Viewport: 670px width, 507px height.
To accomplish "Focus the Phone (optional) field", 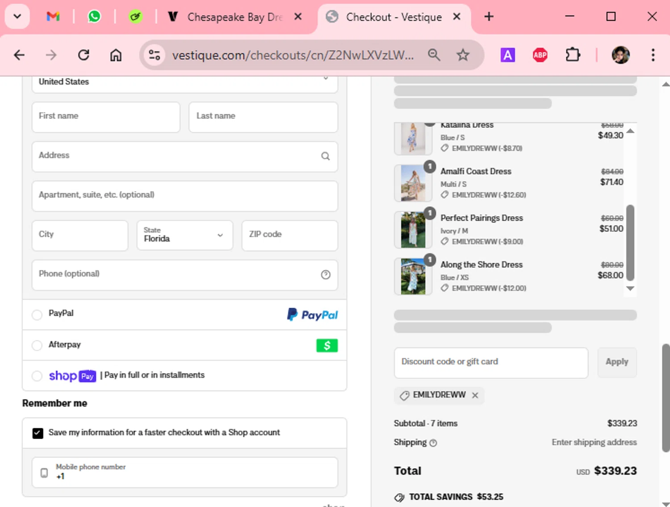I will point(185,275).
